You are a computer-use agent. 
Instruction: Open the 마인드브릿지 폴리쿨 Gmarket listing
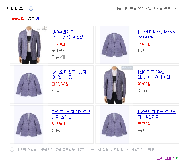tap(71, 114)
